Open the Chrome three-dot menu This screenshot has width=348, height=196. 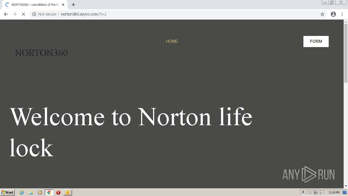click(x=342, y=14)
